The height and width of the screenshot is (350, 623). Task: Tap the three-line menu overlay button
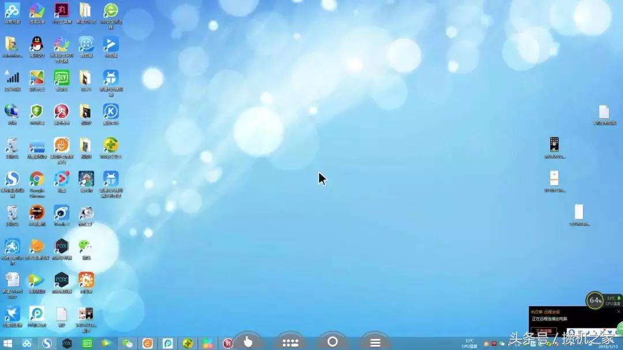point(375,342)
